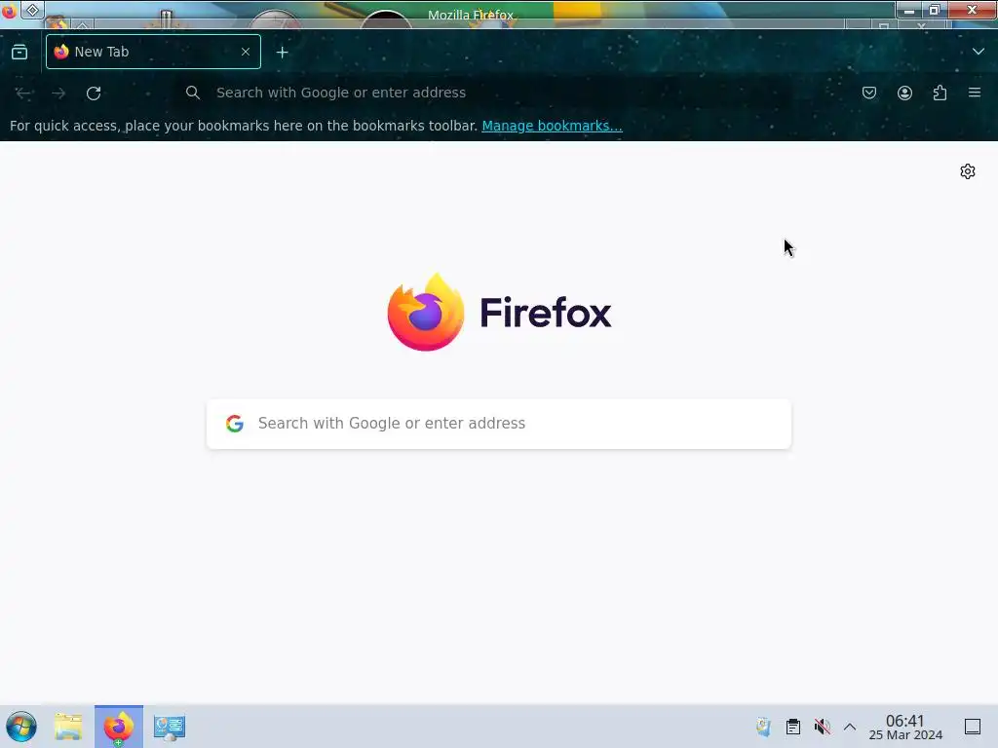Personalize the new tab via the gear icon
The image size is (998, 748).
(x=968, y=171)
